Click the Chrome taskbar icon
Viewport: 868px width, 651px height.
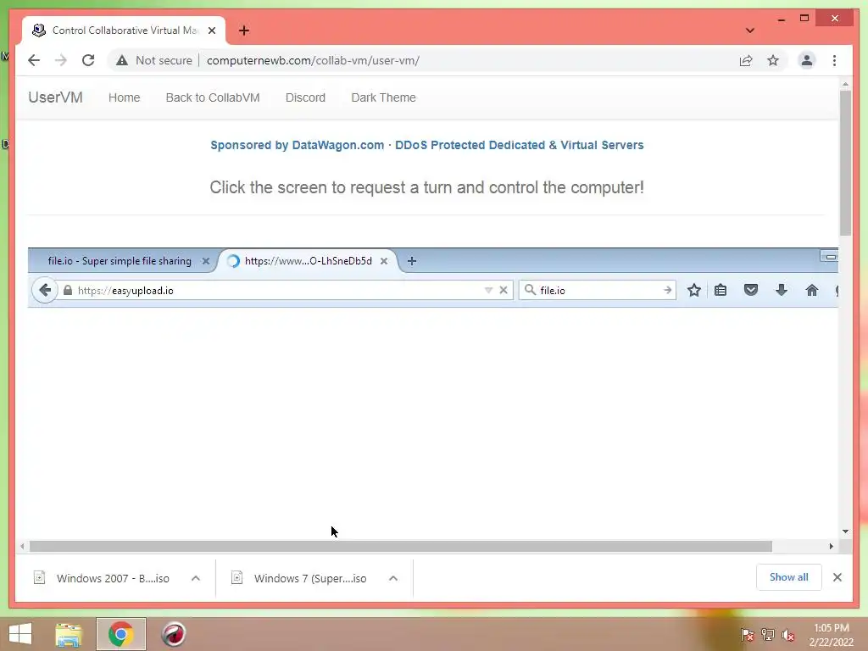120,634
